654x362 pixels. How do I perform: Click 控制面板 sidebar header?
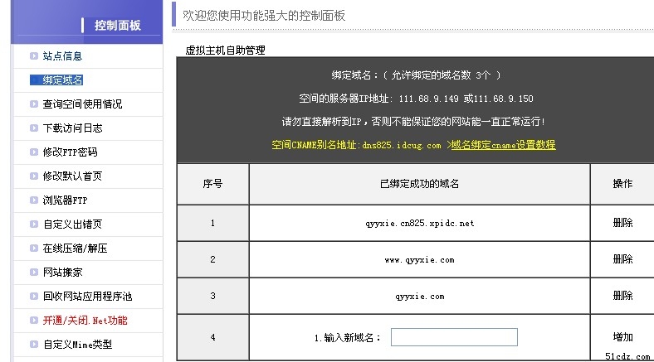[118, 26]
